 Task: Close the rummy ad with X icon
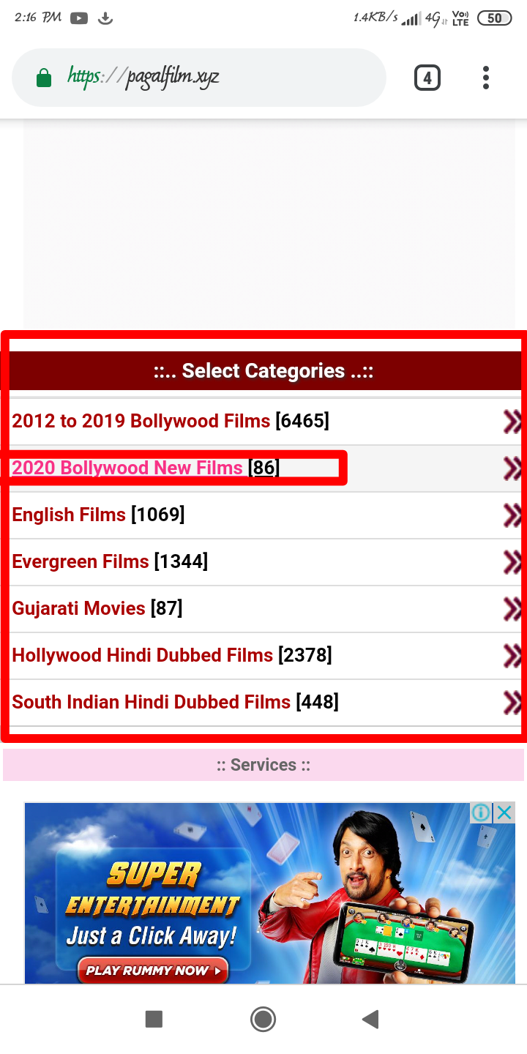pyautogui.click(x=504, y=812)
